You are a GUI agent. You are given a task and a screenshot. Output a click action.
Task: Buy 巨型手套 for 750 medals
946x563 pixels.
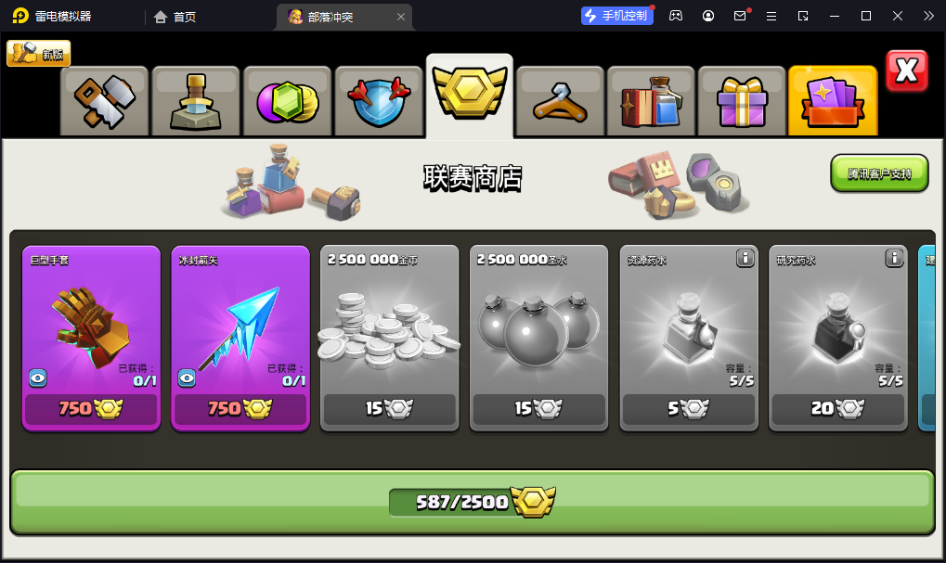(91, 409)
